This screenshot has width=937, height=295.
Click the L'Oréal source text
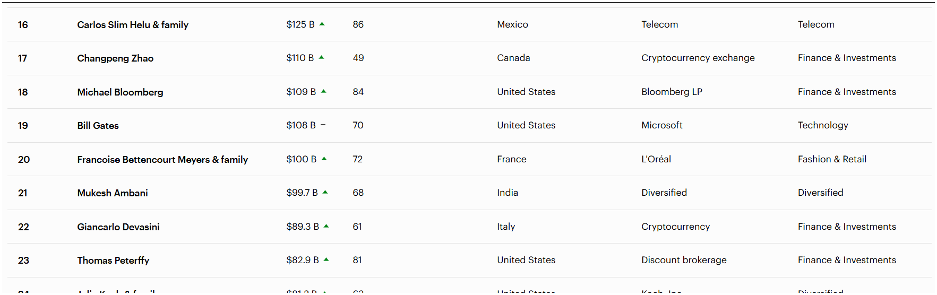(x=656, y=159)
